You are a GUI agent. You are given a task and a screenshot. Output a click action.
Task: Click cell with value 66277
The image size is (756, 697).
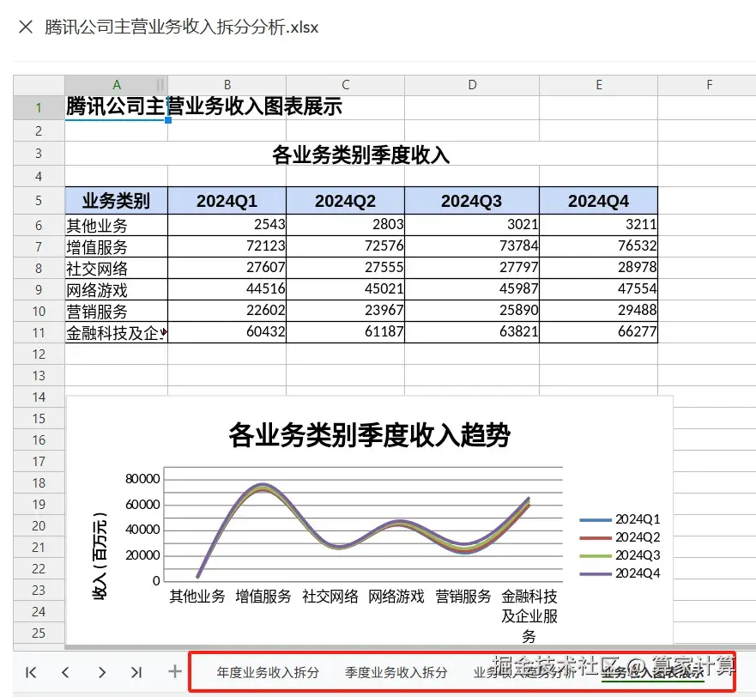tap(598, 332)
